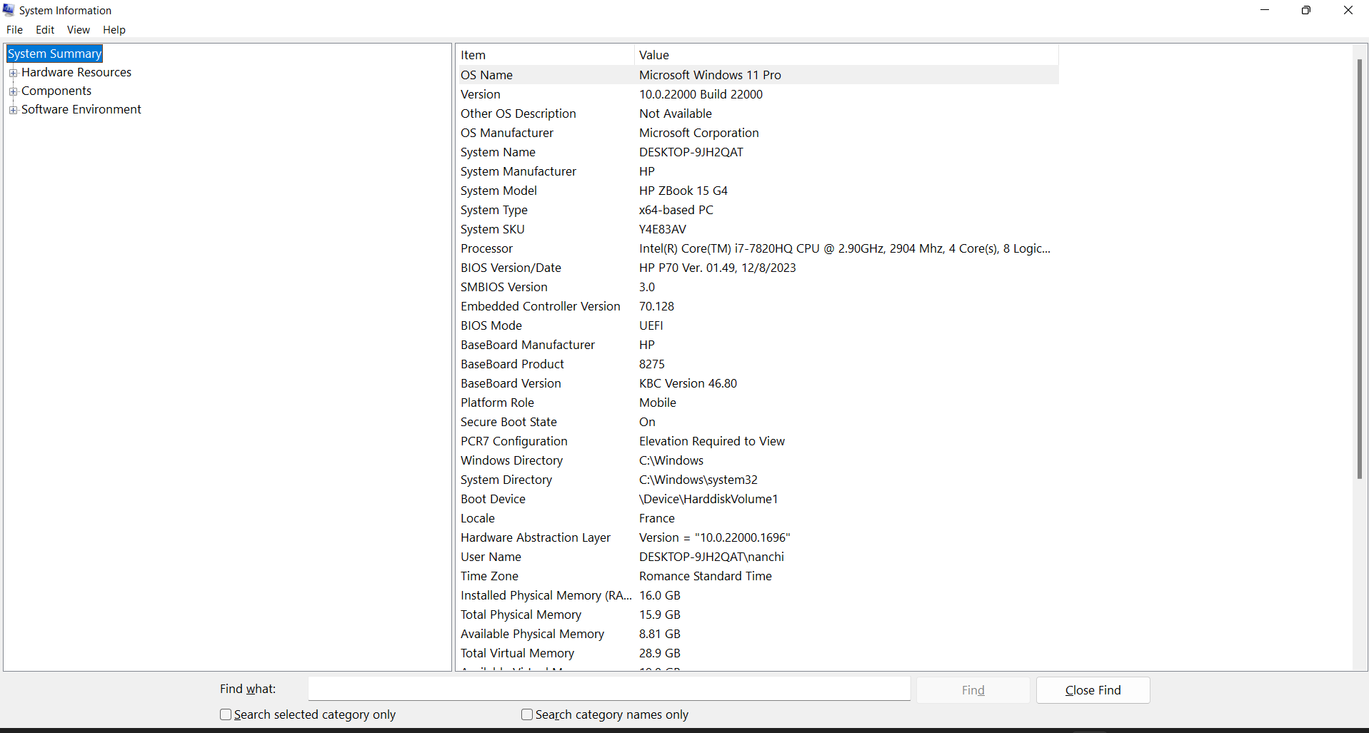This screenshot has width=1369, height=733.
Task: Click the Total Physical Memory item
Action: 521,615
